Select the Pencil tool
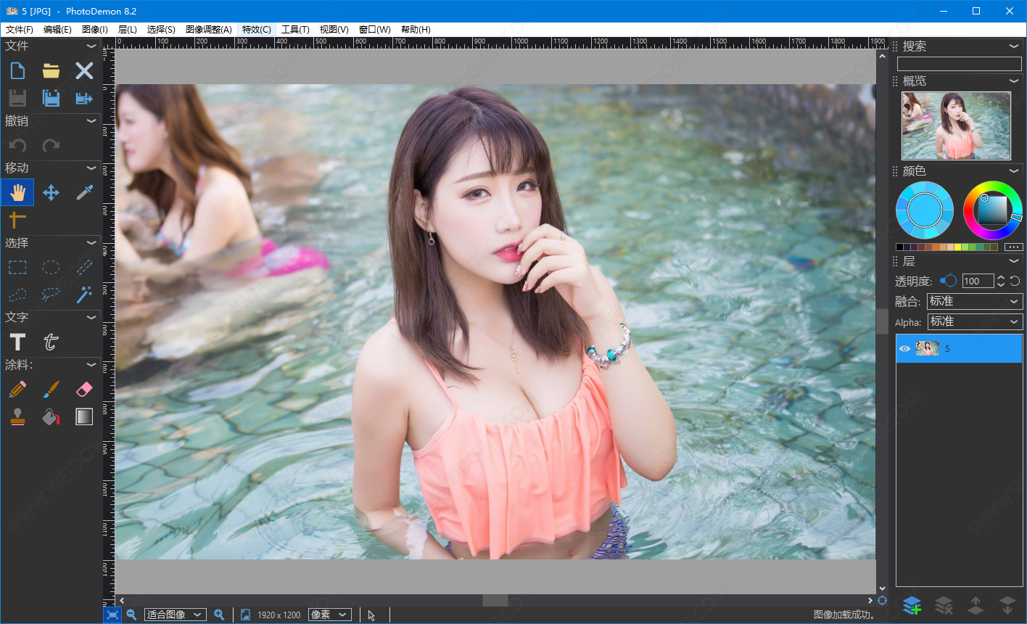 tap(17, 390)
